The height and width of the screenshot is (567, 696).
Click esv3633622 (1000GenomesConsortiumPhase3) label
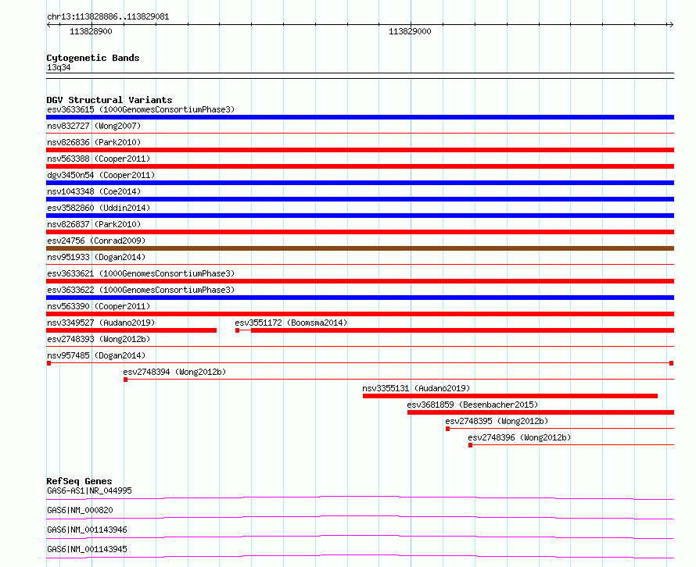coord(141,290)
